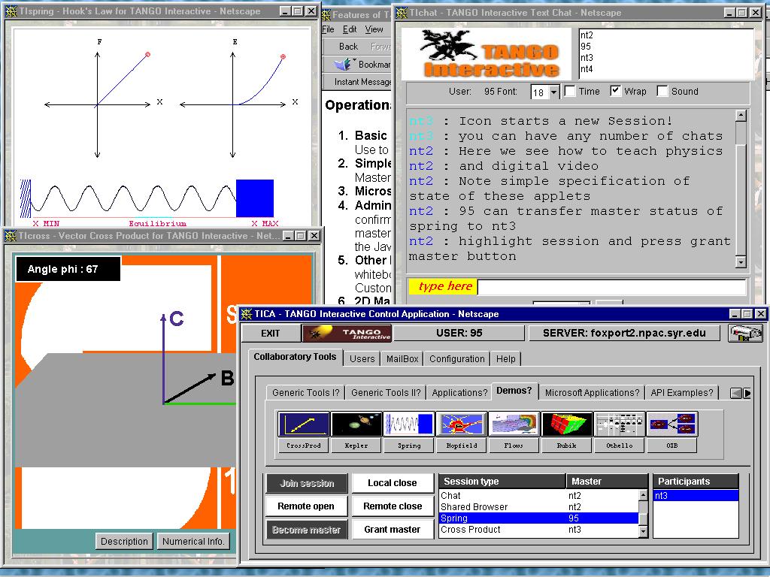Click the Grant master button
Viewport: 770px width, 577px height.
393,529
